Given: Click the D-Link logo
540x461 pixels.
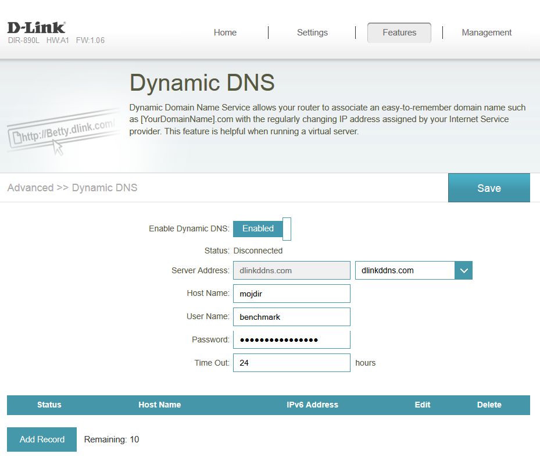Looking at the screenshot, I should (x=36, y=27).
